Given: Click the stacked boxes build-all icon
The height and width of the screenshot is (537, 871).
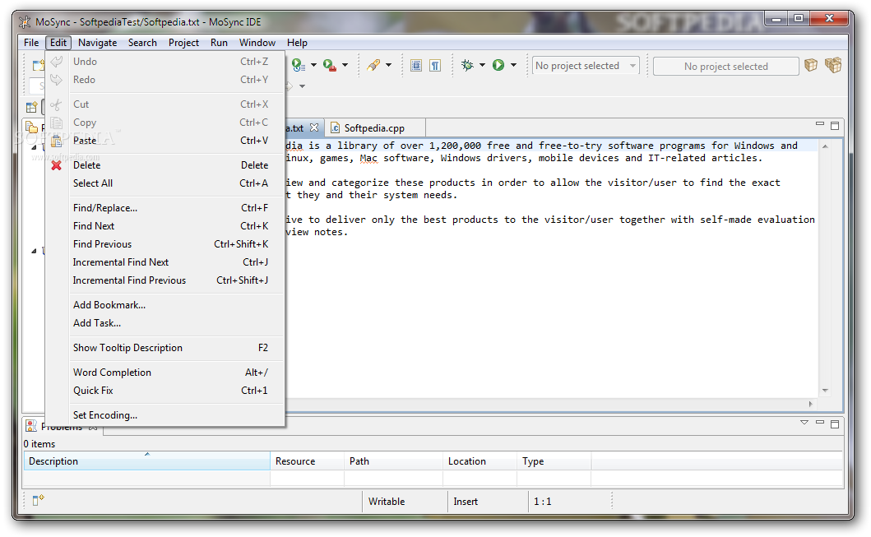Looking at the screenshot, I should pos(833,65).
